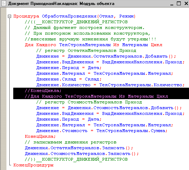The width and height of the screenshot is (189, 170).
Task: Click the uncommented 'Для Каждого' loop line
Action: pyautogui.click(x=93, y=45)
